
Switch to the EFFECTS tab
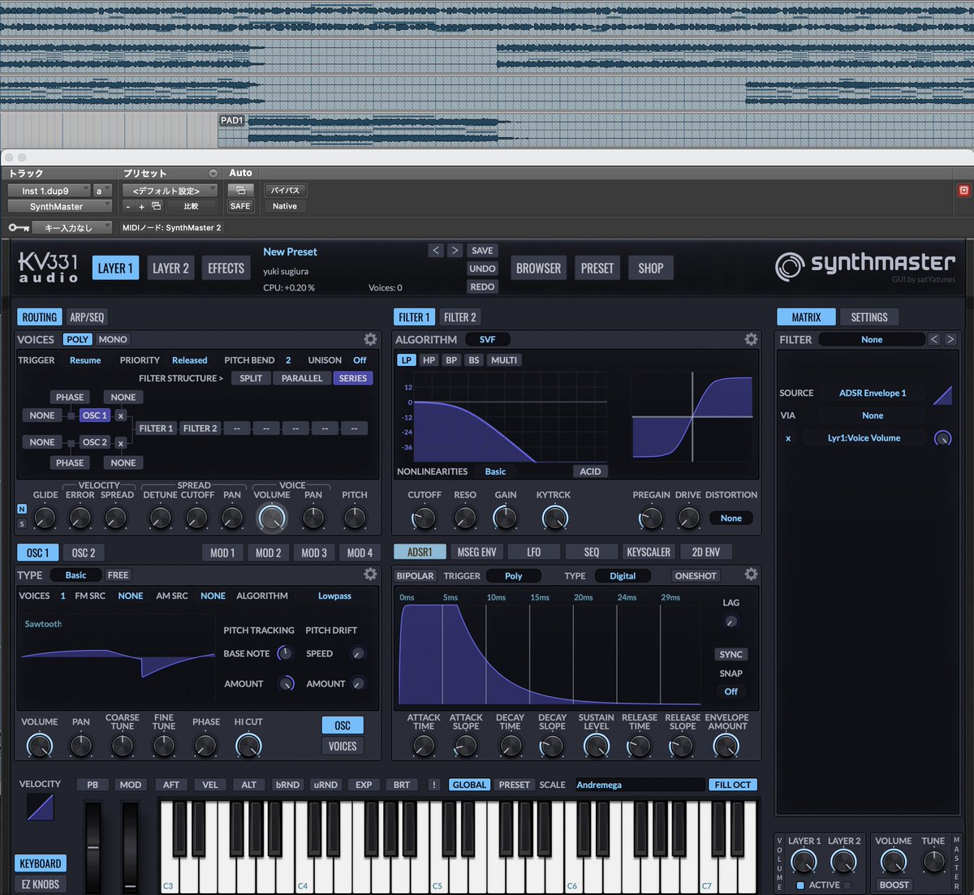(226, 268)
